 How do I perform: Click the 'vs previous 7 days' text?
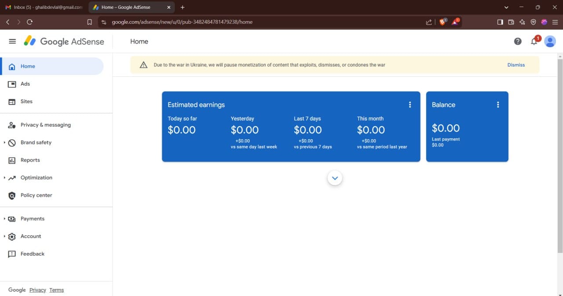(313, 147)
